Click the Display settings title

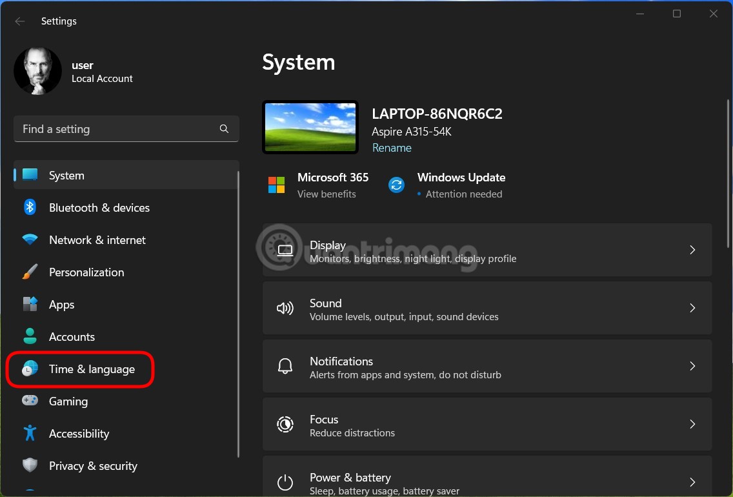point(328,245)
